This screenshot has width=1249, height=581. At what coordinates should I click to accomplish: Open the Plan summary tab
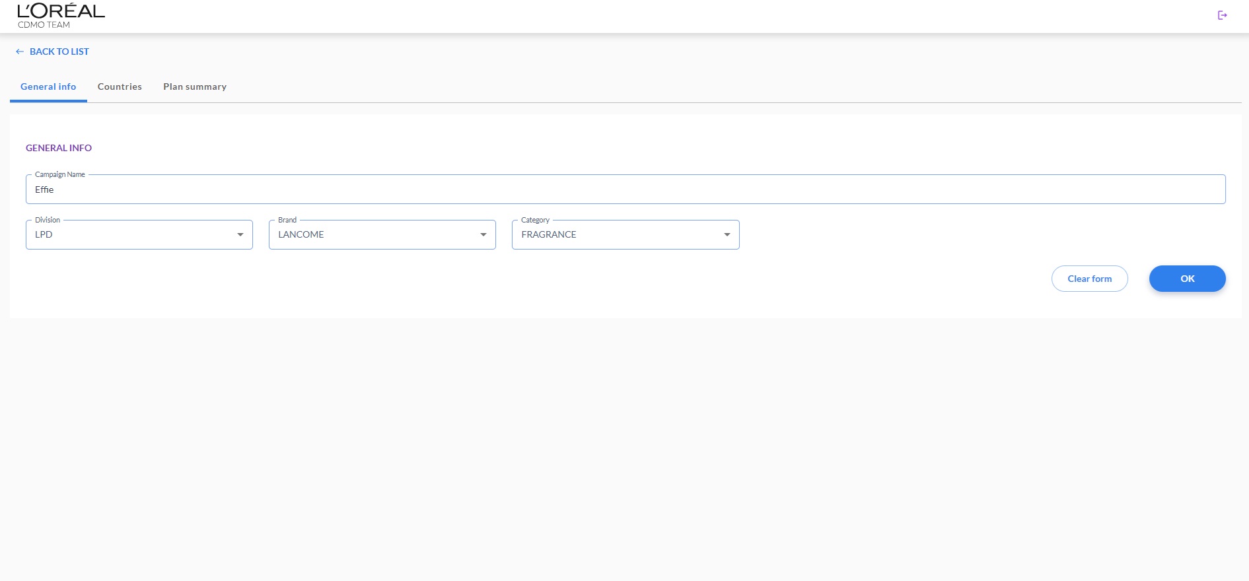click(195, 87)
